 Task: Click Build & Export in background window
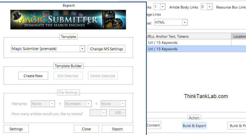click(194, 126)
